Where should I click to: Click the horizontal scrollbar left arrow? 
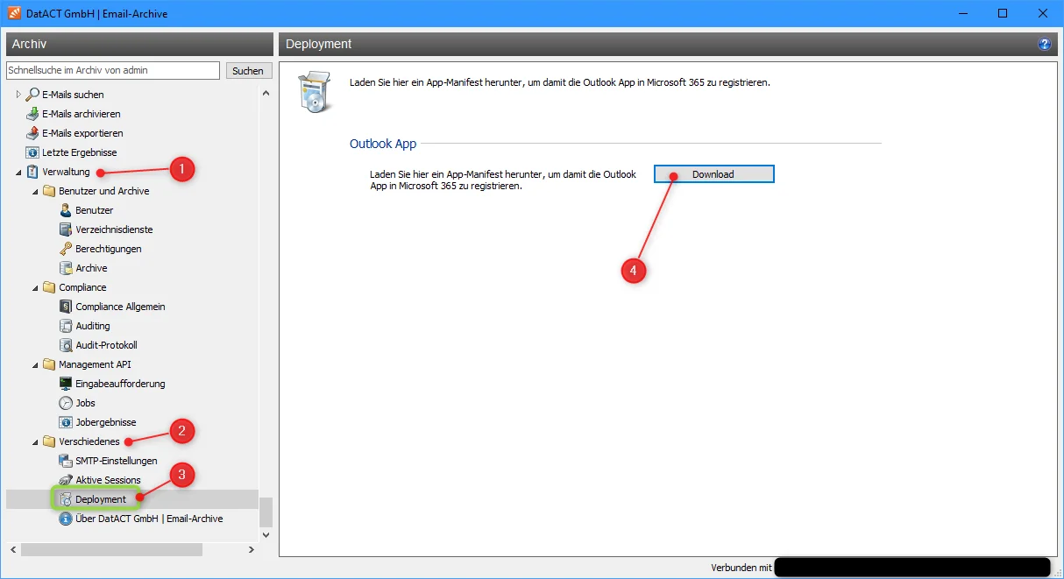pos(13,549)
